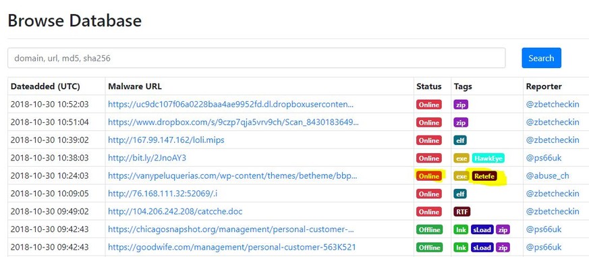Open the 76.168.111.32:52069/.i link
Image resolution: width=589 pixels, height=257 pixels.
[x=163, y=194]
